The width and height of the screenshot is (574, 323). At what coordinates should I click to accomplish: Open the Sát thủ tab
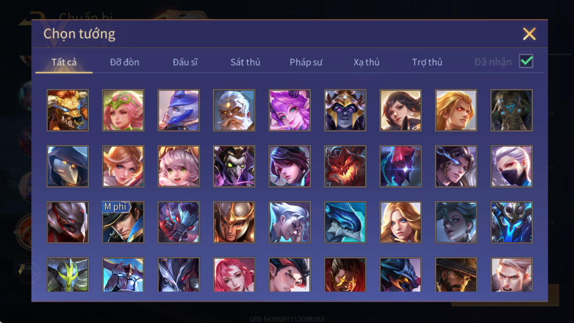(x=245, y=62)
